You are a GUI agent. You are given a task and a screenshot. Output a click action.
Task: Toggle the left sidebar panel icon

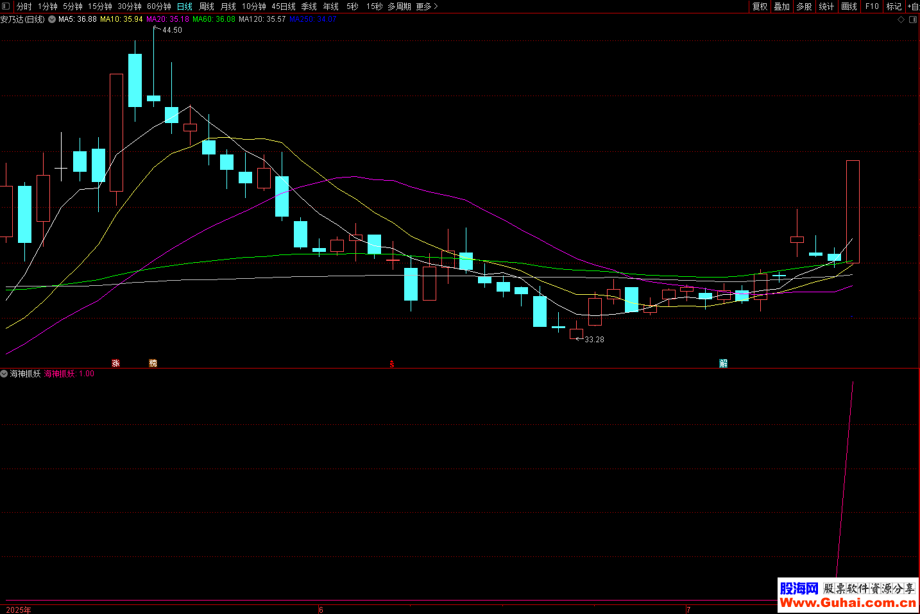pos(6,6)
